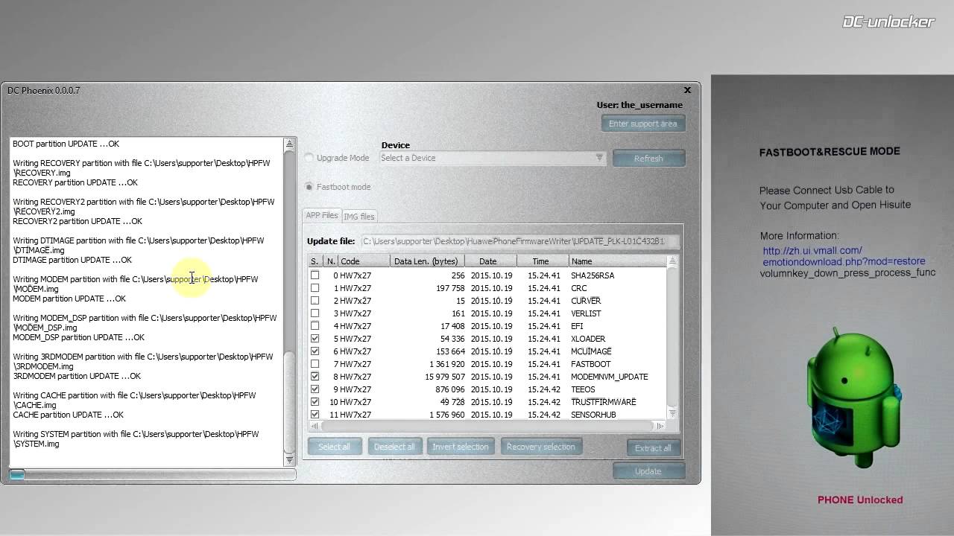This screenshot has width=954, height=536.
Task: Sort by the Data Len. (bytes) column header
Action: click(428, 261)
